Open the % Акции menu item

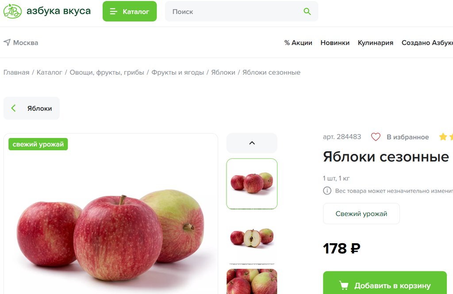298,43
